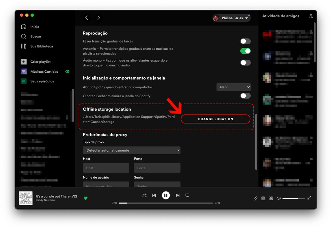Toggle shuffle playback icon
332x229 pixels.
click(144, 195)
